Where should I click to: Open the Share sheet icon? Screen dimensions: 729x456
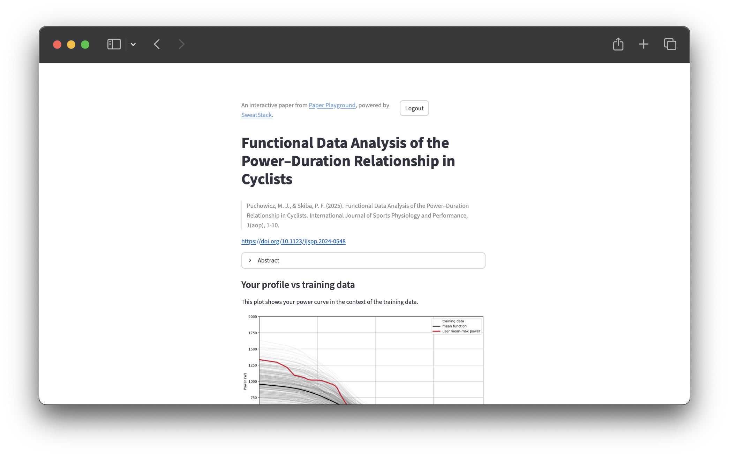pyautogui.click(x=618, y=44)
